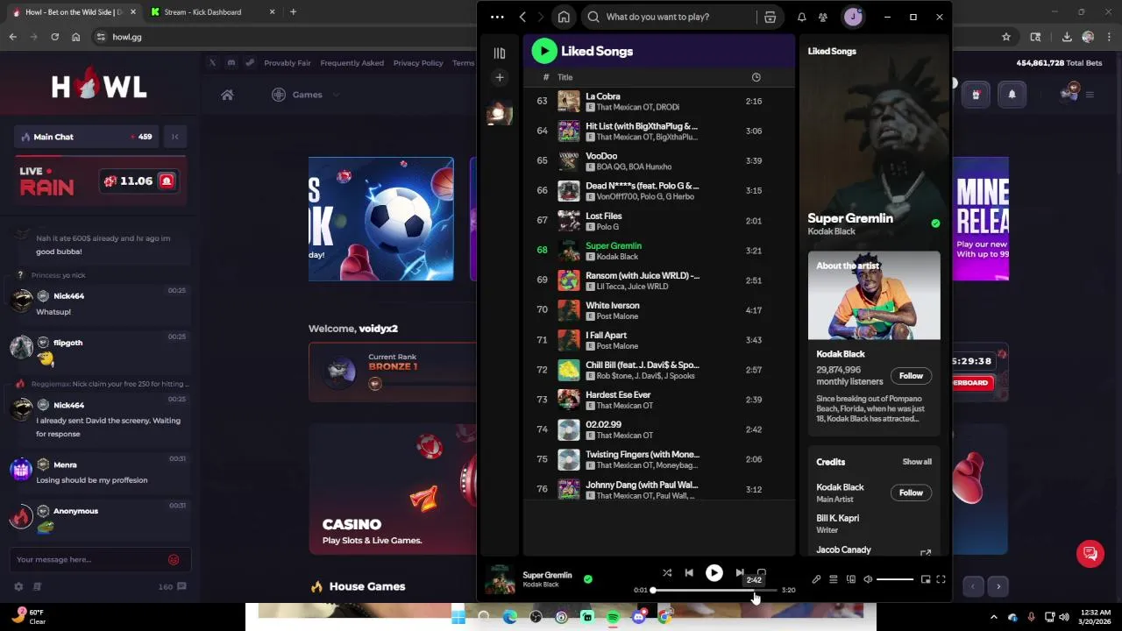Open the Spotify queue icon
The image size is (1122, 631).
tap(834, 579)
